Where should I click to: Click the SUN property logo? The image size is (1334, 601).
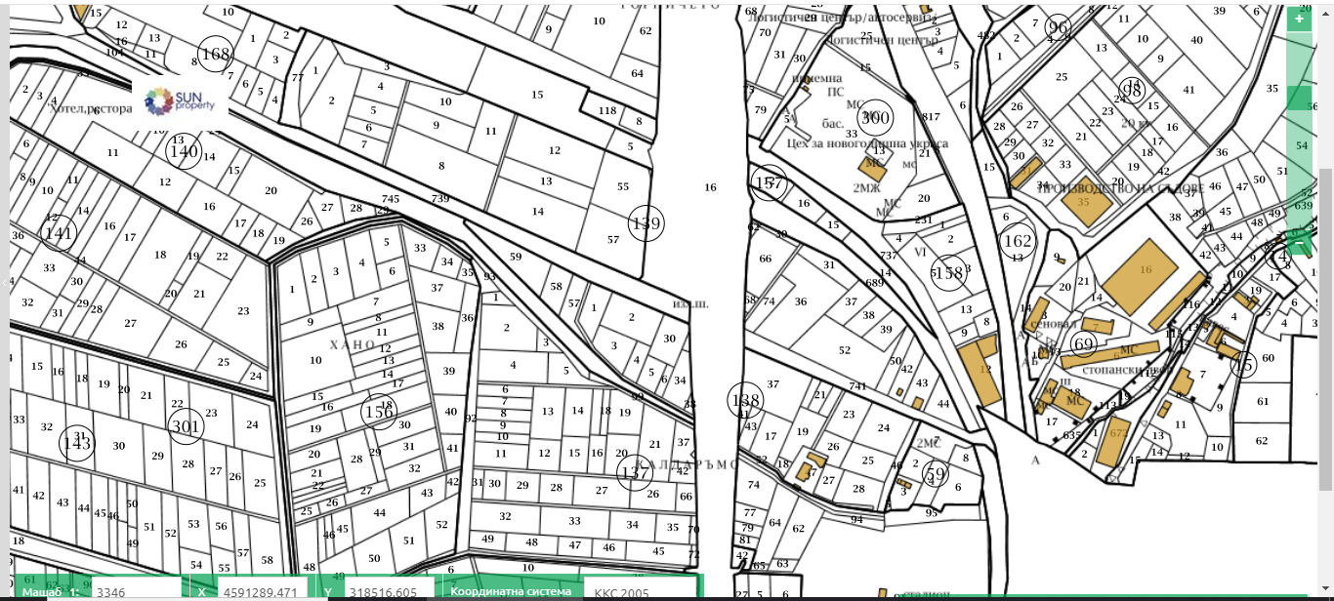coord(180,100)
